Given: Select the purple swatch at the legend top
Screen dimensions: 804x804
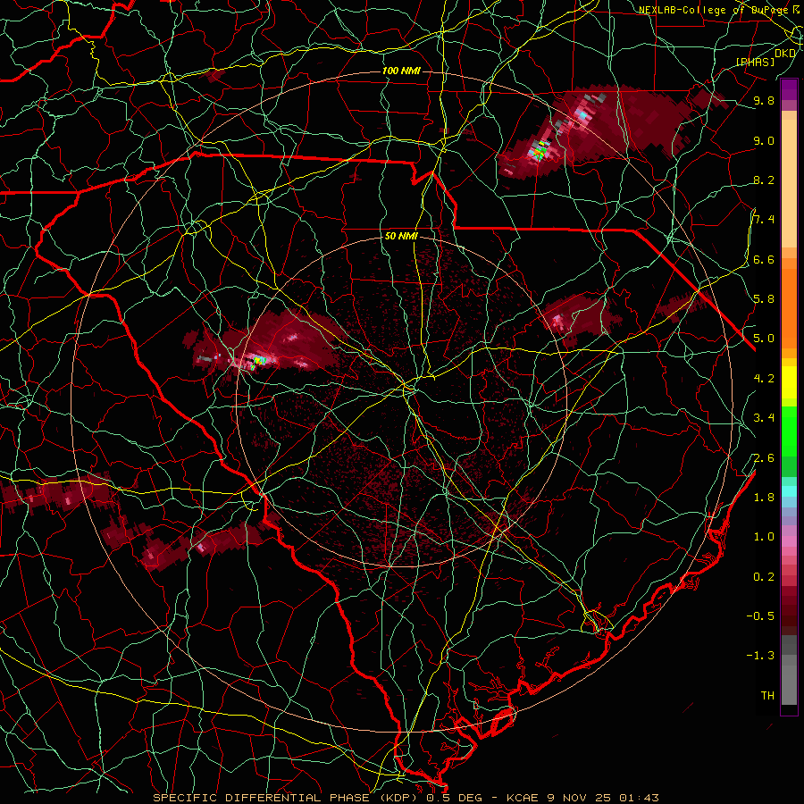Looking at the screenshot, I should [789, 89].
